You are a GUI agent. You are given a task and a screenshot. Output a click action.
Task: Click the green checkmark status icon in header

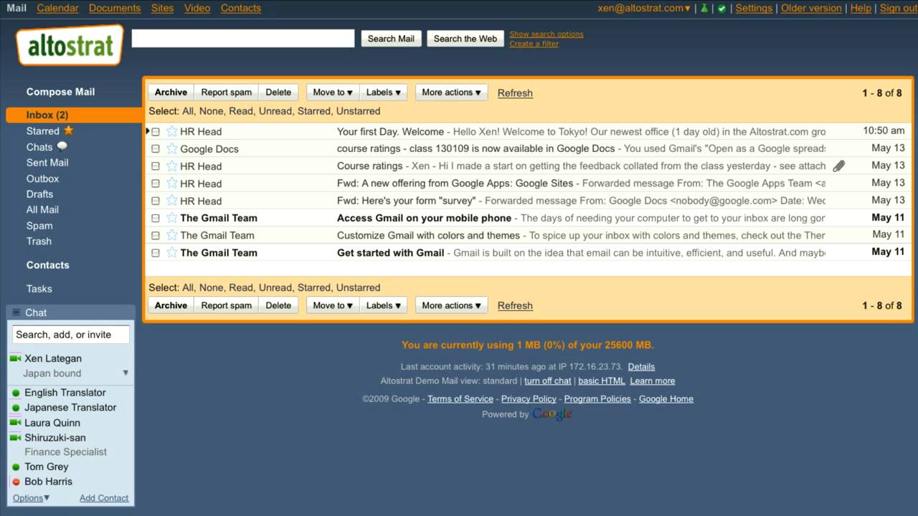click(721, 8)
